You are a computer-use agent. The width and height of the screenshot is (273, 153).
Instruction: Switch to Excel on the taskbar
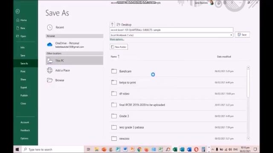click(175, 149)
